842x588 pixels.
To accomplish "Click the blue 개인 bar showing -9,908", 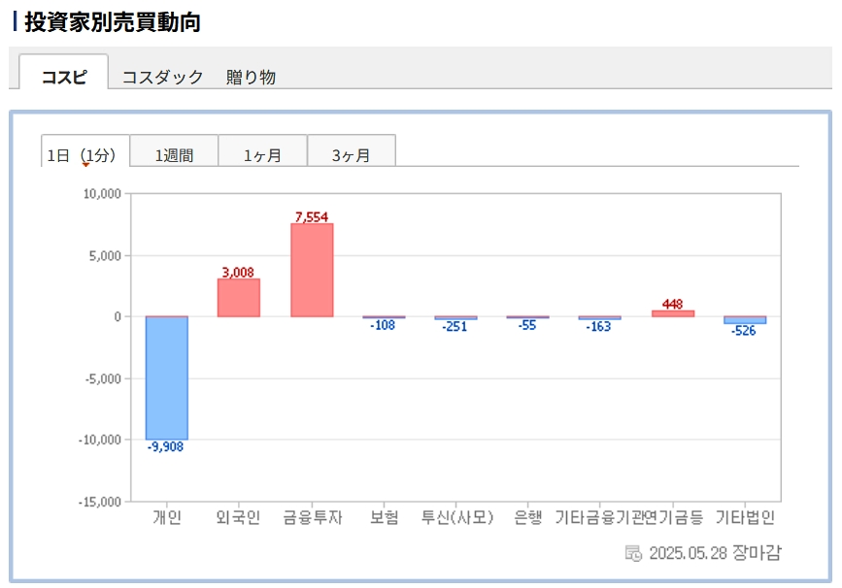I will pyautogui.click(x=167, y=377).
